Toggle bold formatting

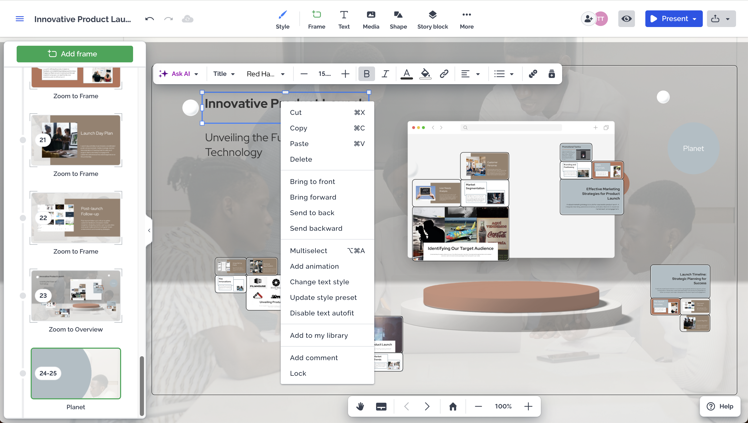pyautogui.click(x=366, y=74)
